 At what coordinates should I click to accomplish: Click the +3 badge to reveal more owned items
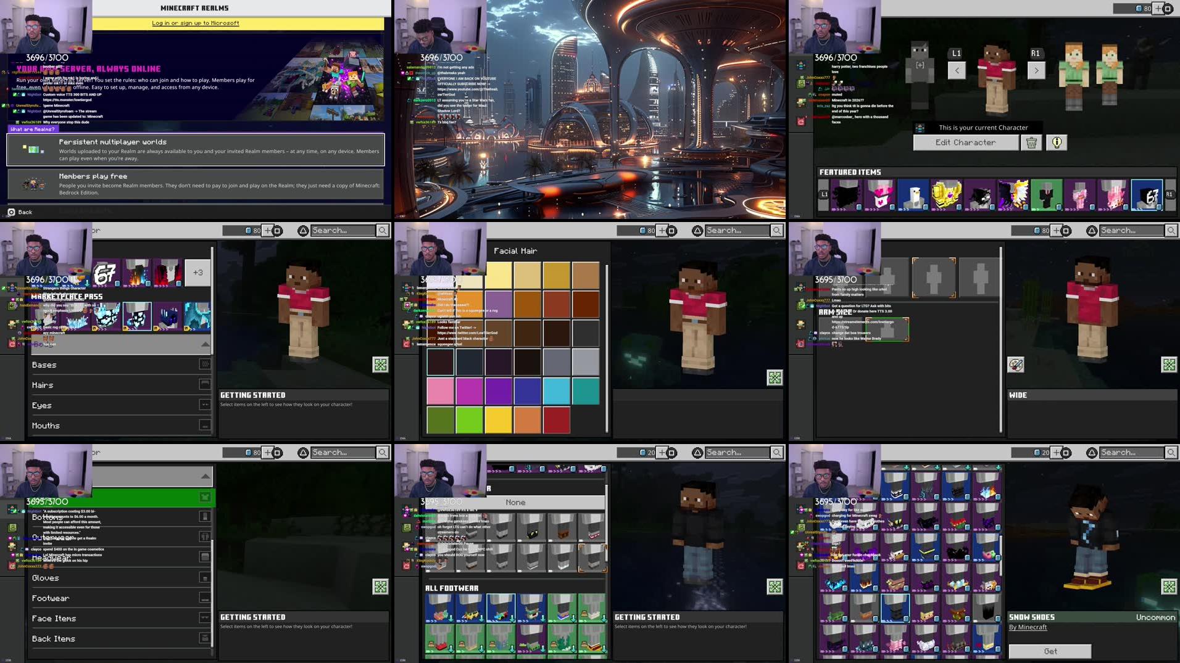pos(197,271)
